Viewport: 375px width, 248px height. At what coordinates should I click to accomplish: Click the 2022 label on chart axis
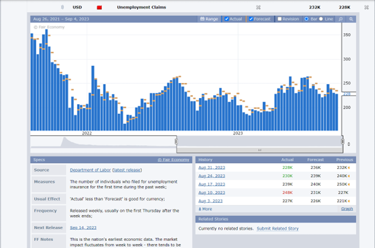pyautogui.click(x=87, y=133)
